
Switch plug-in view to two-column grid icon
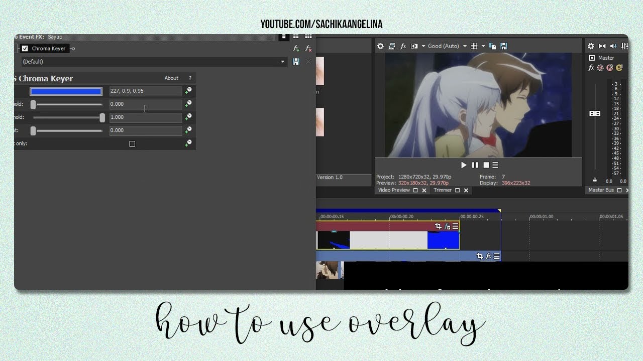[x=296, y=37]
